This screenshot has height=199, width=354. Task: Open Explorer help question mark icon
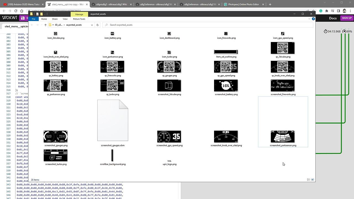click(313, 19)
